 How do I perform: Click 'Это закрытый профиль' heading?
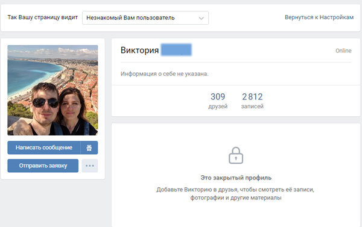236,178
